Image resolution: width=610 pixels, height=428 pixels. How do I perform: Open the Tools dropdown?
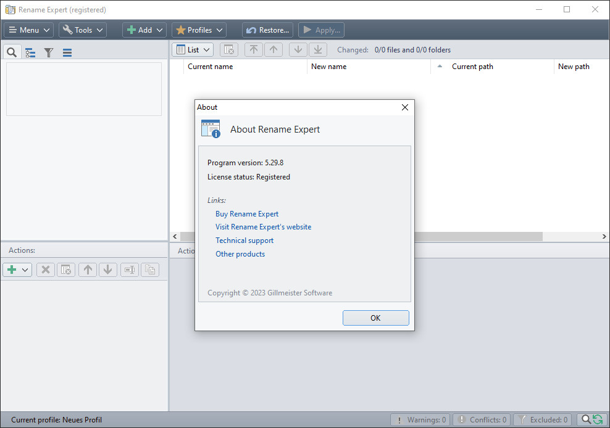click(x=83, y=30)
